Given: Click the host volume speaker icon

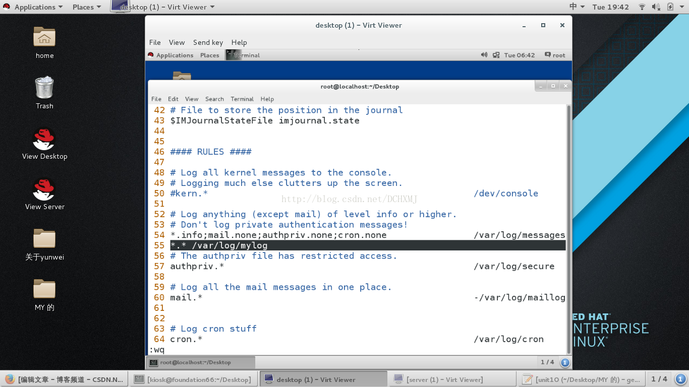Looking at the screenshot, I should point(656,7).
